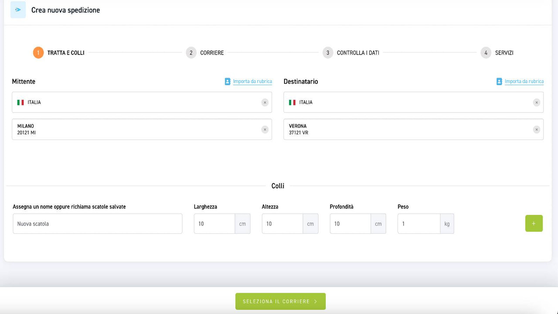The height and width of the screenshot is (314, 558).
Task: Open the Importa da rubrica link for Mittente
Action: [253, 81]
